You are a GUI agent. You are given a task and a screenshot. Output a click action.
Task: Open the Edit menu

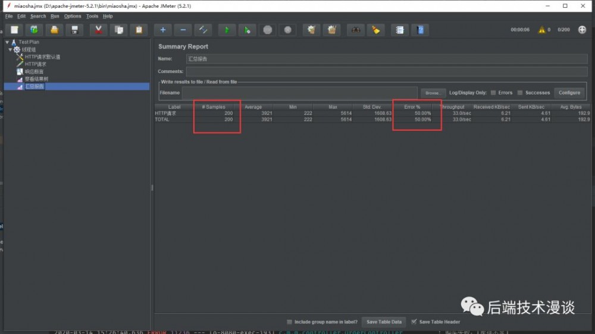click(x=21, y=16)
